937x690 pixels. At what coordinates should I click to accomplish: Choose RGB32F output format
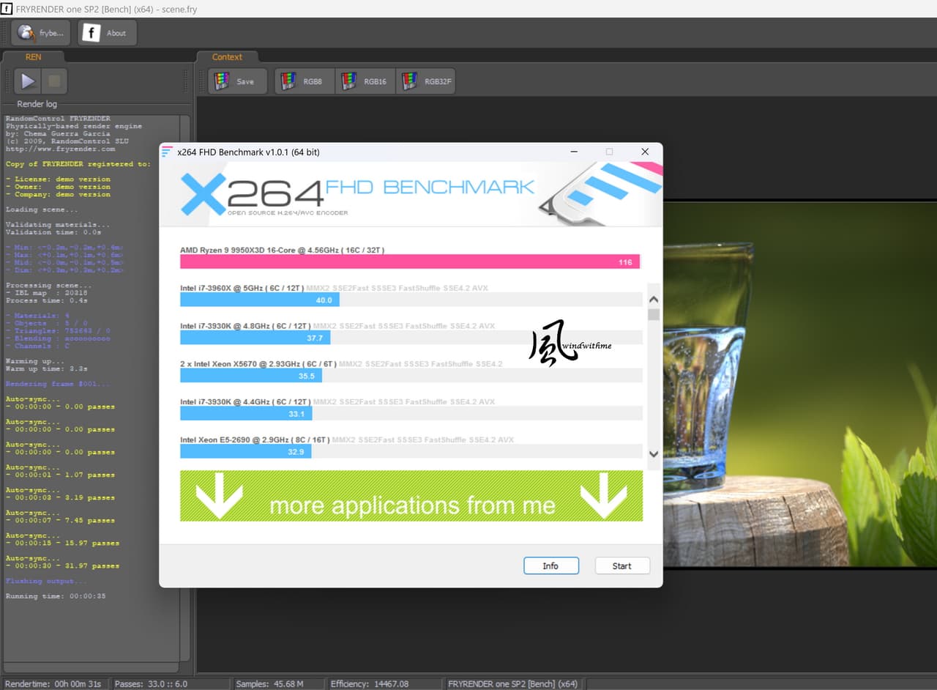point(426,81)
